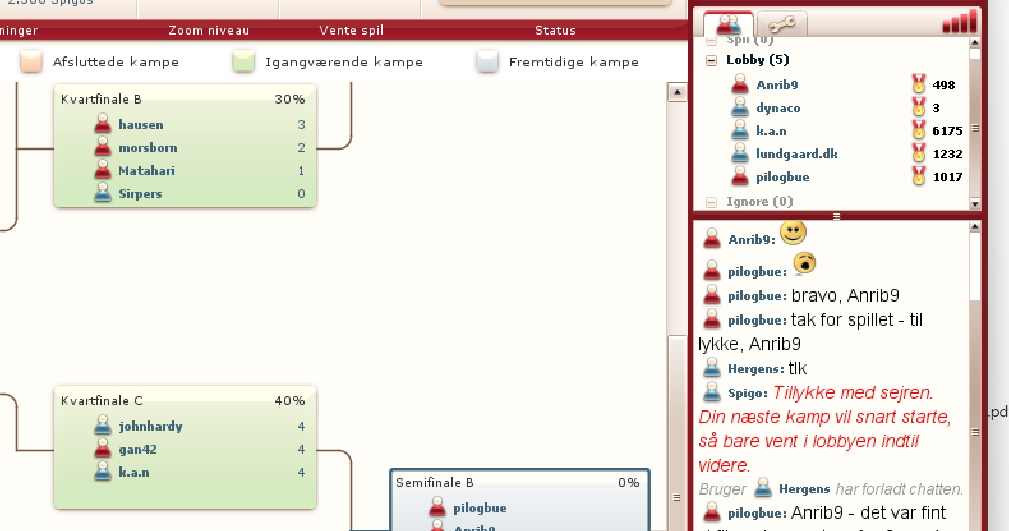Screen dimensions: 1009x531
Task: Click the peach Afsluttede kampe legend swatch
Action: (x=31, y=62)
